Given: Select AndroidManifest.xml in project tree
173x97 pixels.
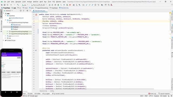Looking at the screenshot, I should click(17, 18).
